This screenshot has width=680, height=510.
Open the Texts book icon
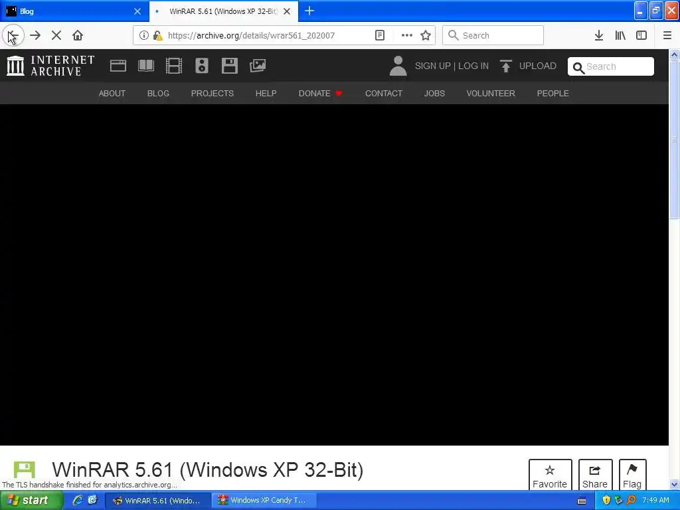[146, 66]
